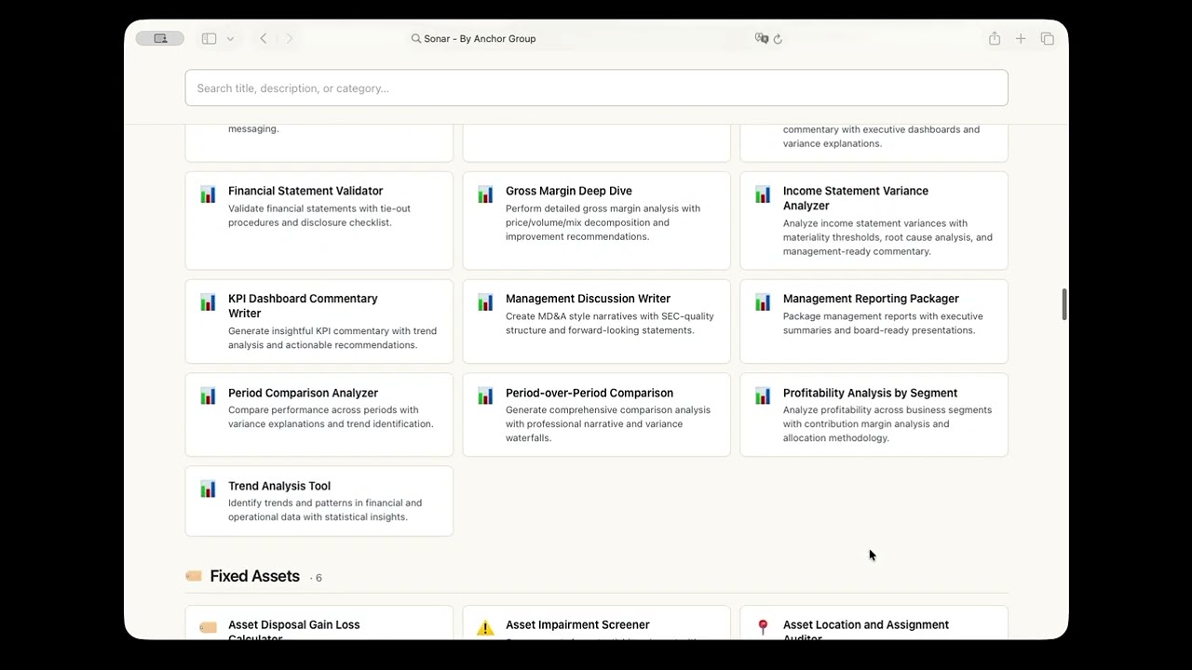This screenshot has height=670, width=1192.
Task: Click the Fixed Assets section heading
Action: 254,576
